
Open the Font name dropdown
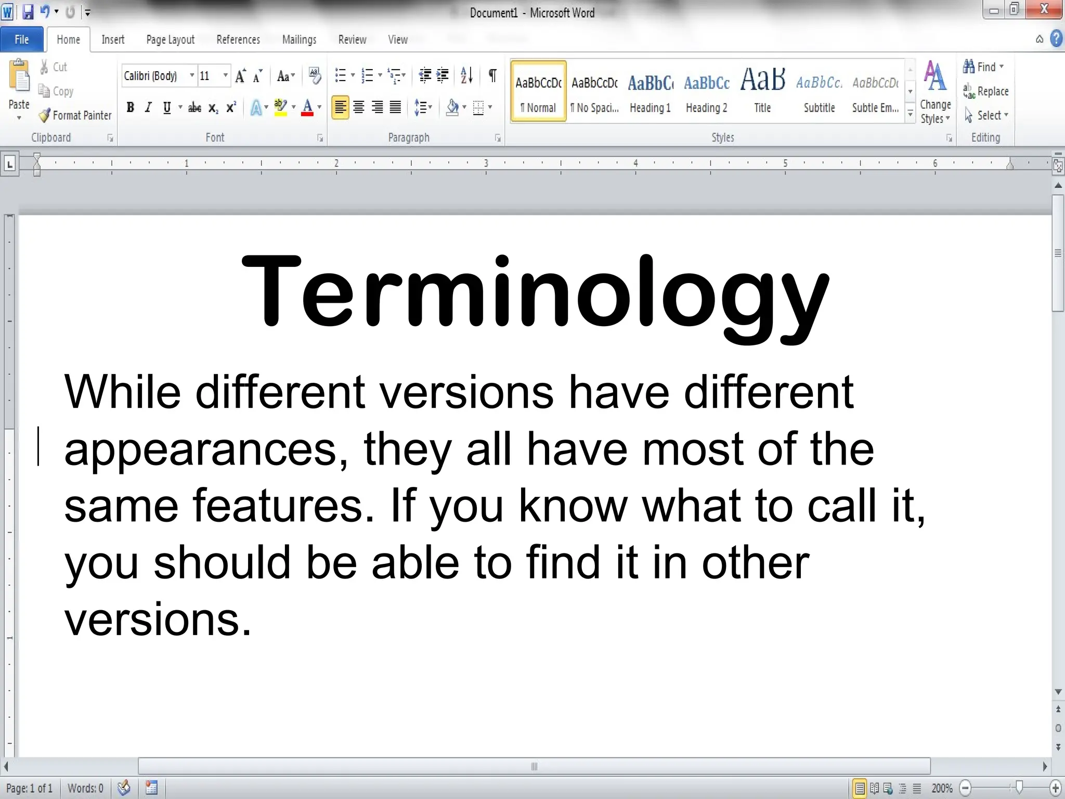[192, 76]
